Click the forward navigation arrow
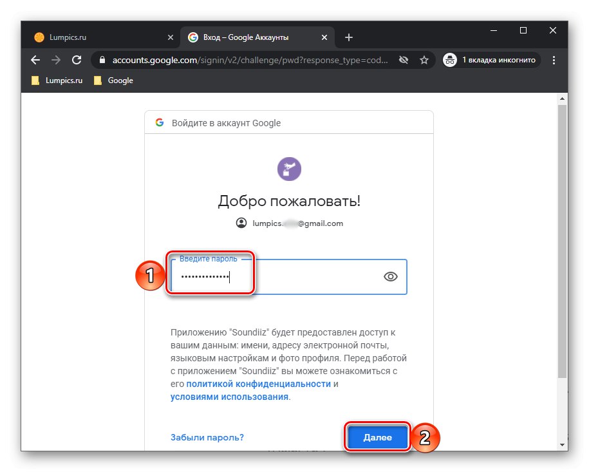 point(57,60)
